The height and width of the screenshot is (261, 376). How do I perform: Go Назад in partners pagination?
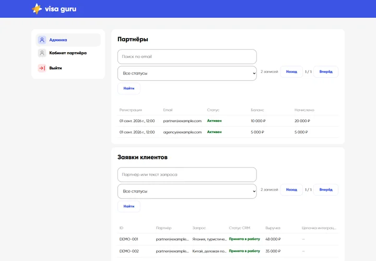[291, 72]
